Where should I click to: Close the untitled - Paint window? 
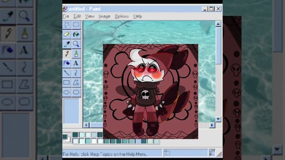pyautogui.click(x=218, y=9)
